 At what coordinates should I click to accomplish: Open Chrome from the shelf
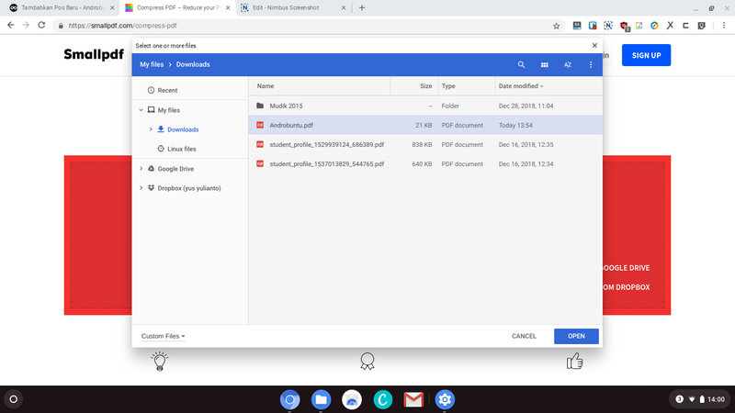tap(289, 399)
